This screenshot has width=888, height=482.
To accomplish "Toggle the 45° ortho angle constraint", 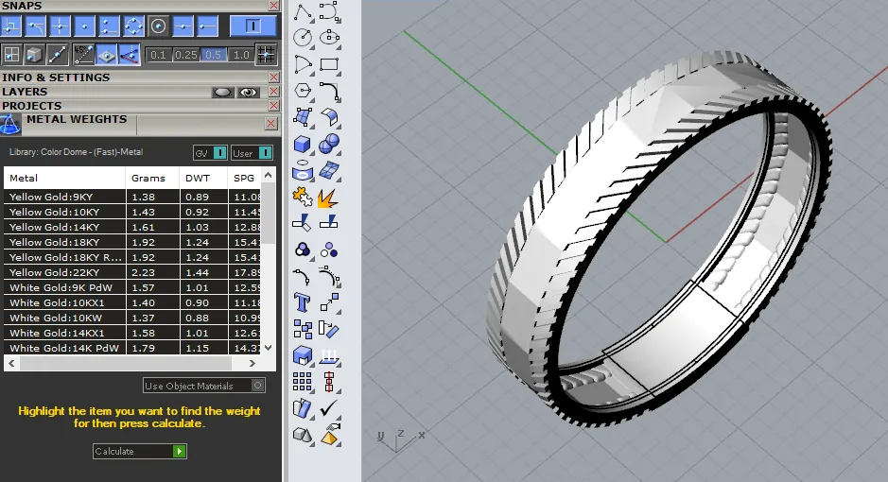I will [x=82, y=54].
